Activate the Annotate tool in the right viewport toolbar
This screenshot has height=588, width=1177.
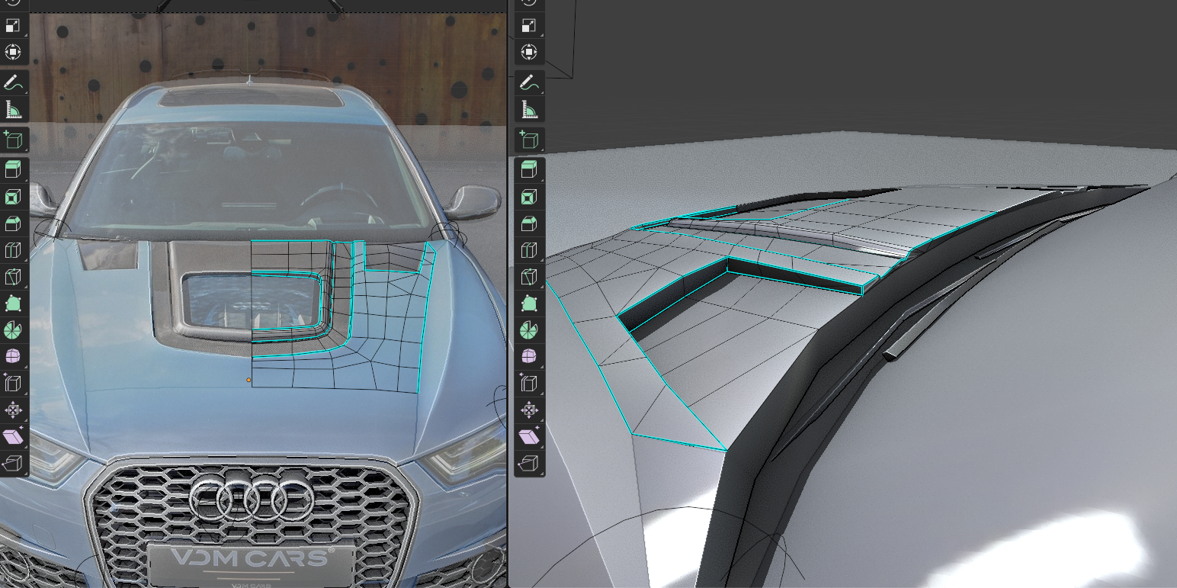click(528, 82)
